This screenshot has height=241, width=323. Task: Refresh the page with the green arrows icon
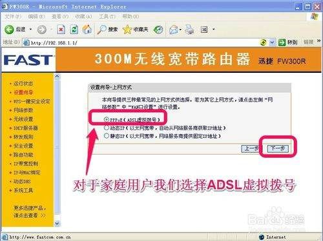(74, 30)
